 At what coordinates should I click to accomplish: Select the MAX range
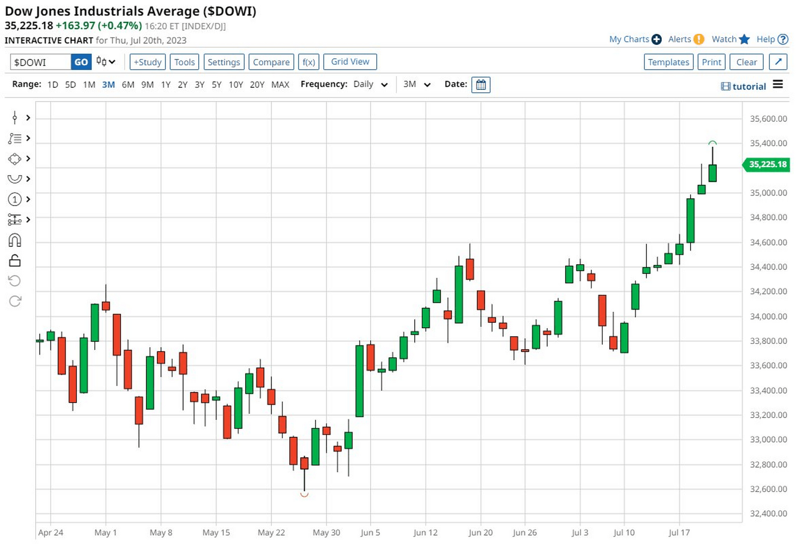point(280,84)
